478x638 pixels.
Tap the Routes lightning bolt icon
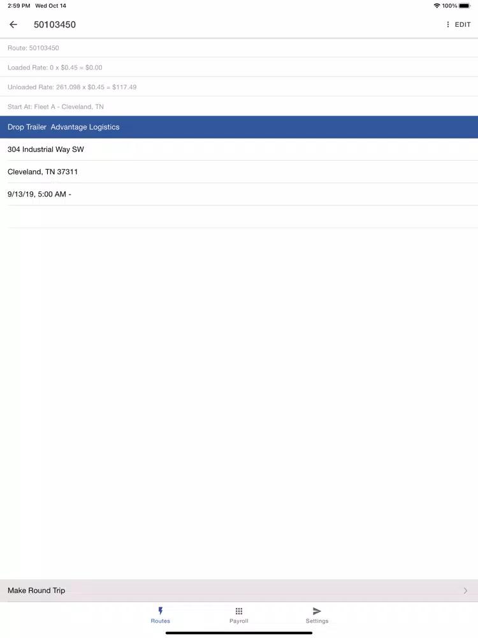[160, 611]
